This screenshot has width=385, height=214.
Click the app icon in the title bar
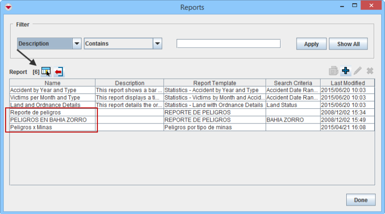[x=8, y=7]
